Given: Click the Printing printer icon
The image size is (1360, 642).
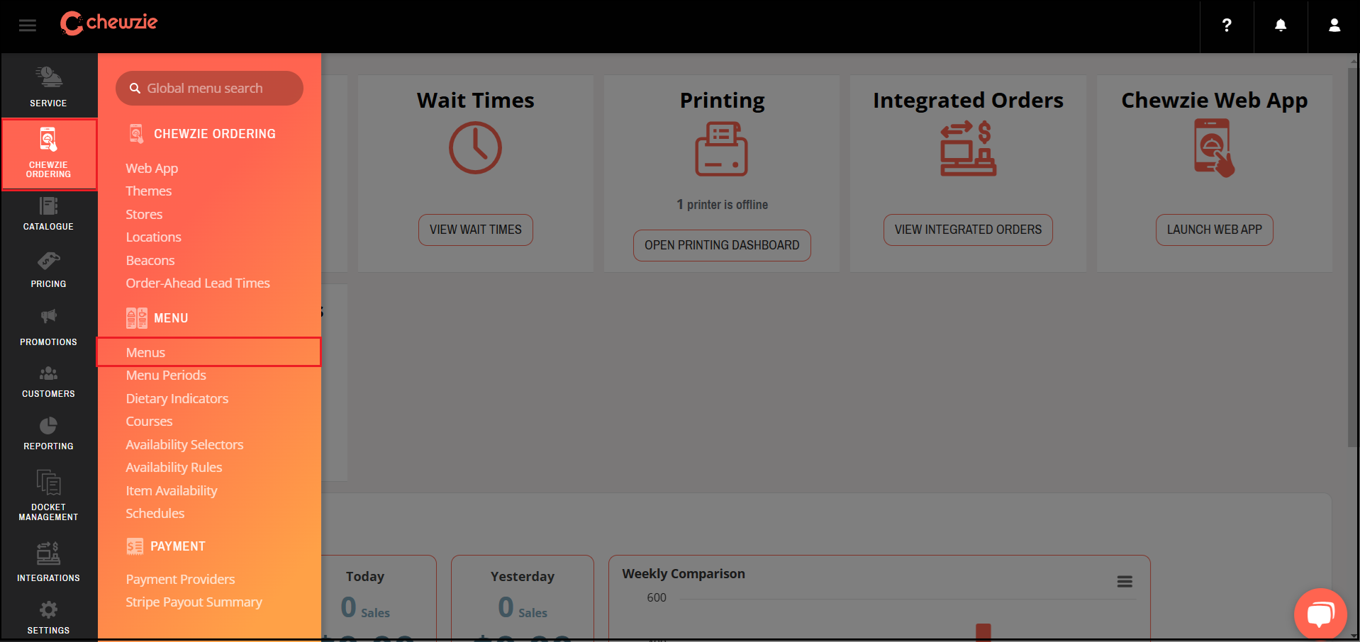Looking at the screenshot, I should (x=721, y=149).
